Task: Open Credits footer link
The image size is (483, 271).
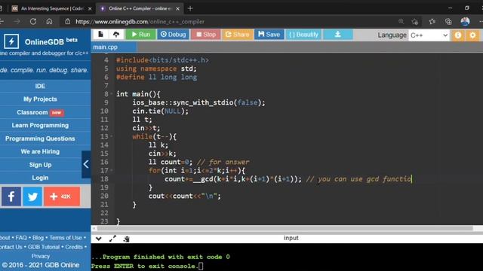Action: pos(74,247)
